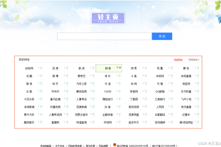The image size is (221, 147).
Task: Edit the 知乎 entry with its wrench icon
Action: click(65, 83)
